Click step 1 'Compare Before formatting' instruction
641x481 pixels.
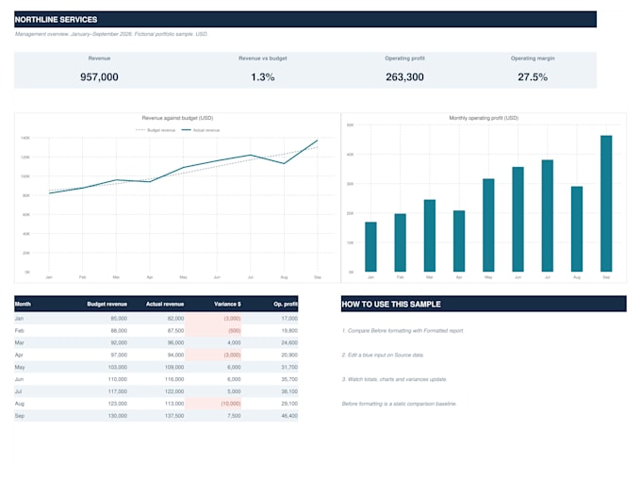(x=403, y=330)
